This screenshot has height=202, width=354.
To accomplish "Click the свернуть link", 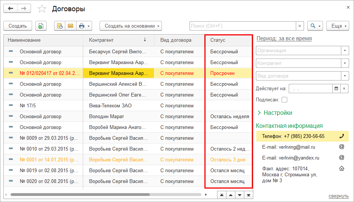I will (x=338, y=196).
